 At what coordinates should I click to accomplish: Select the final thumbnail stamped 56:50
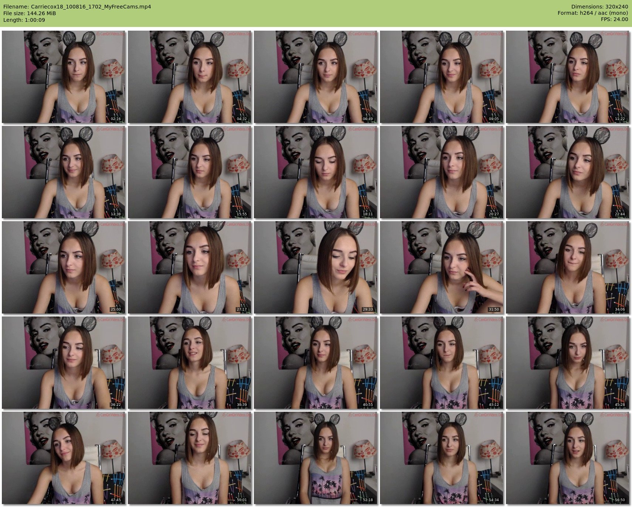click(x=568, y=458)
